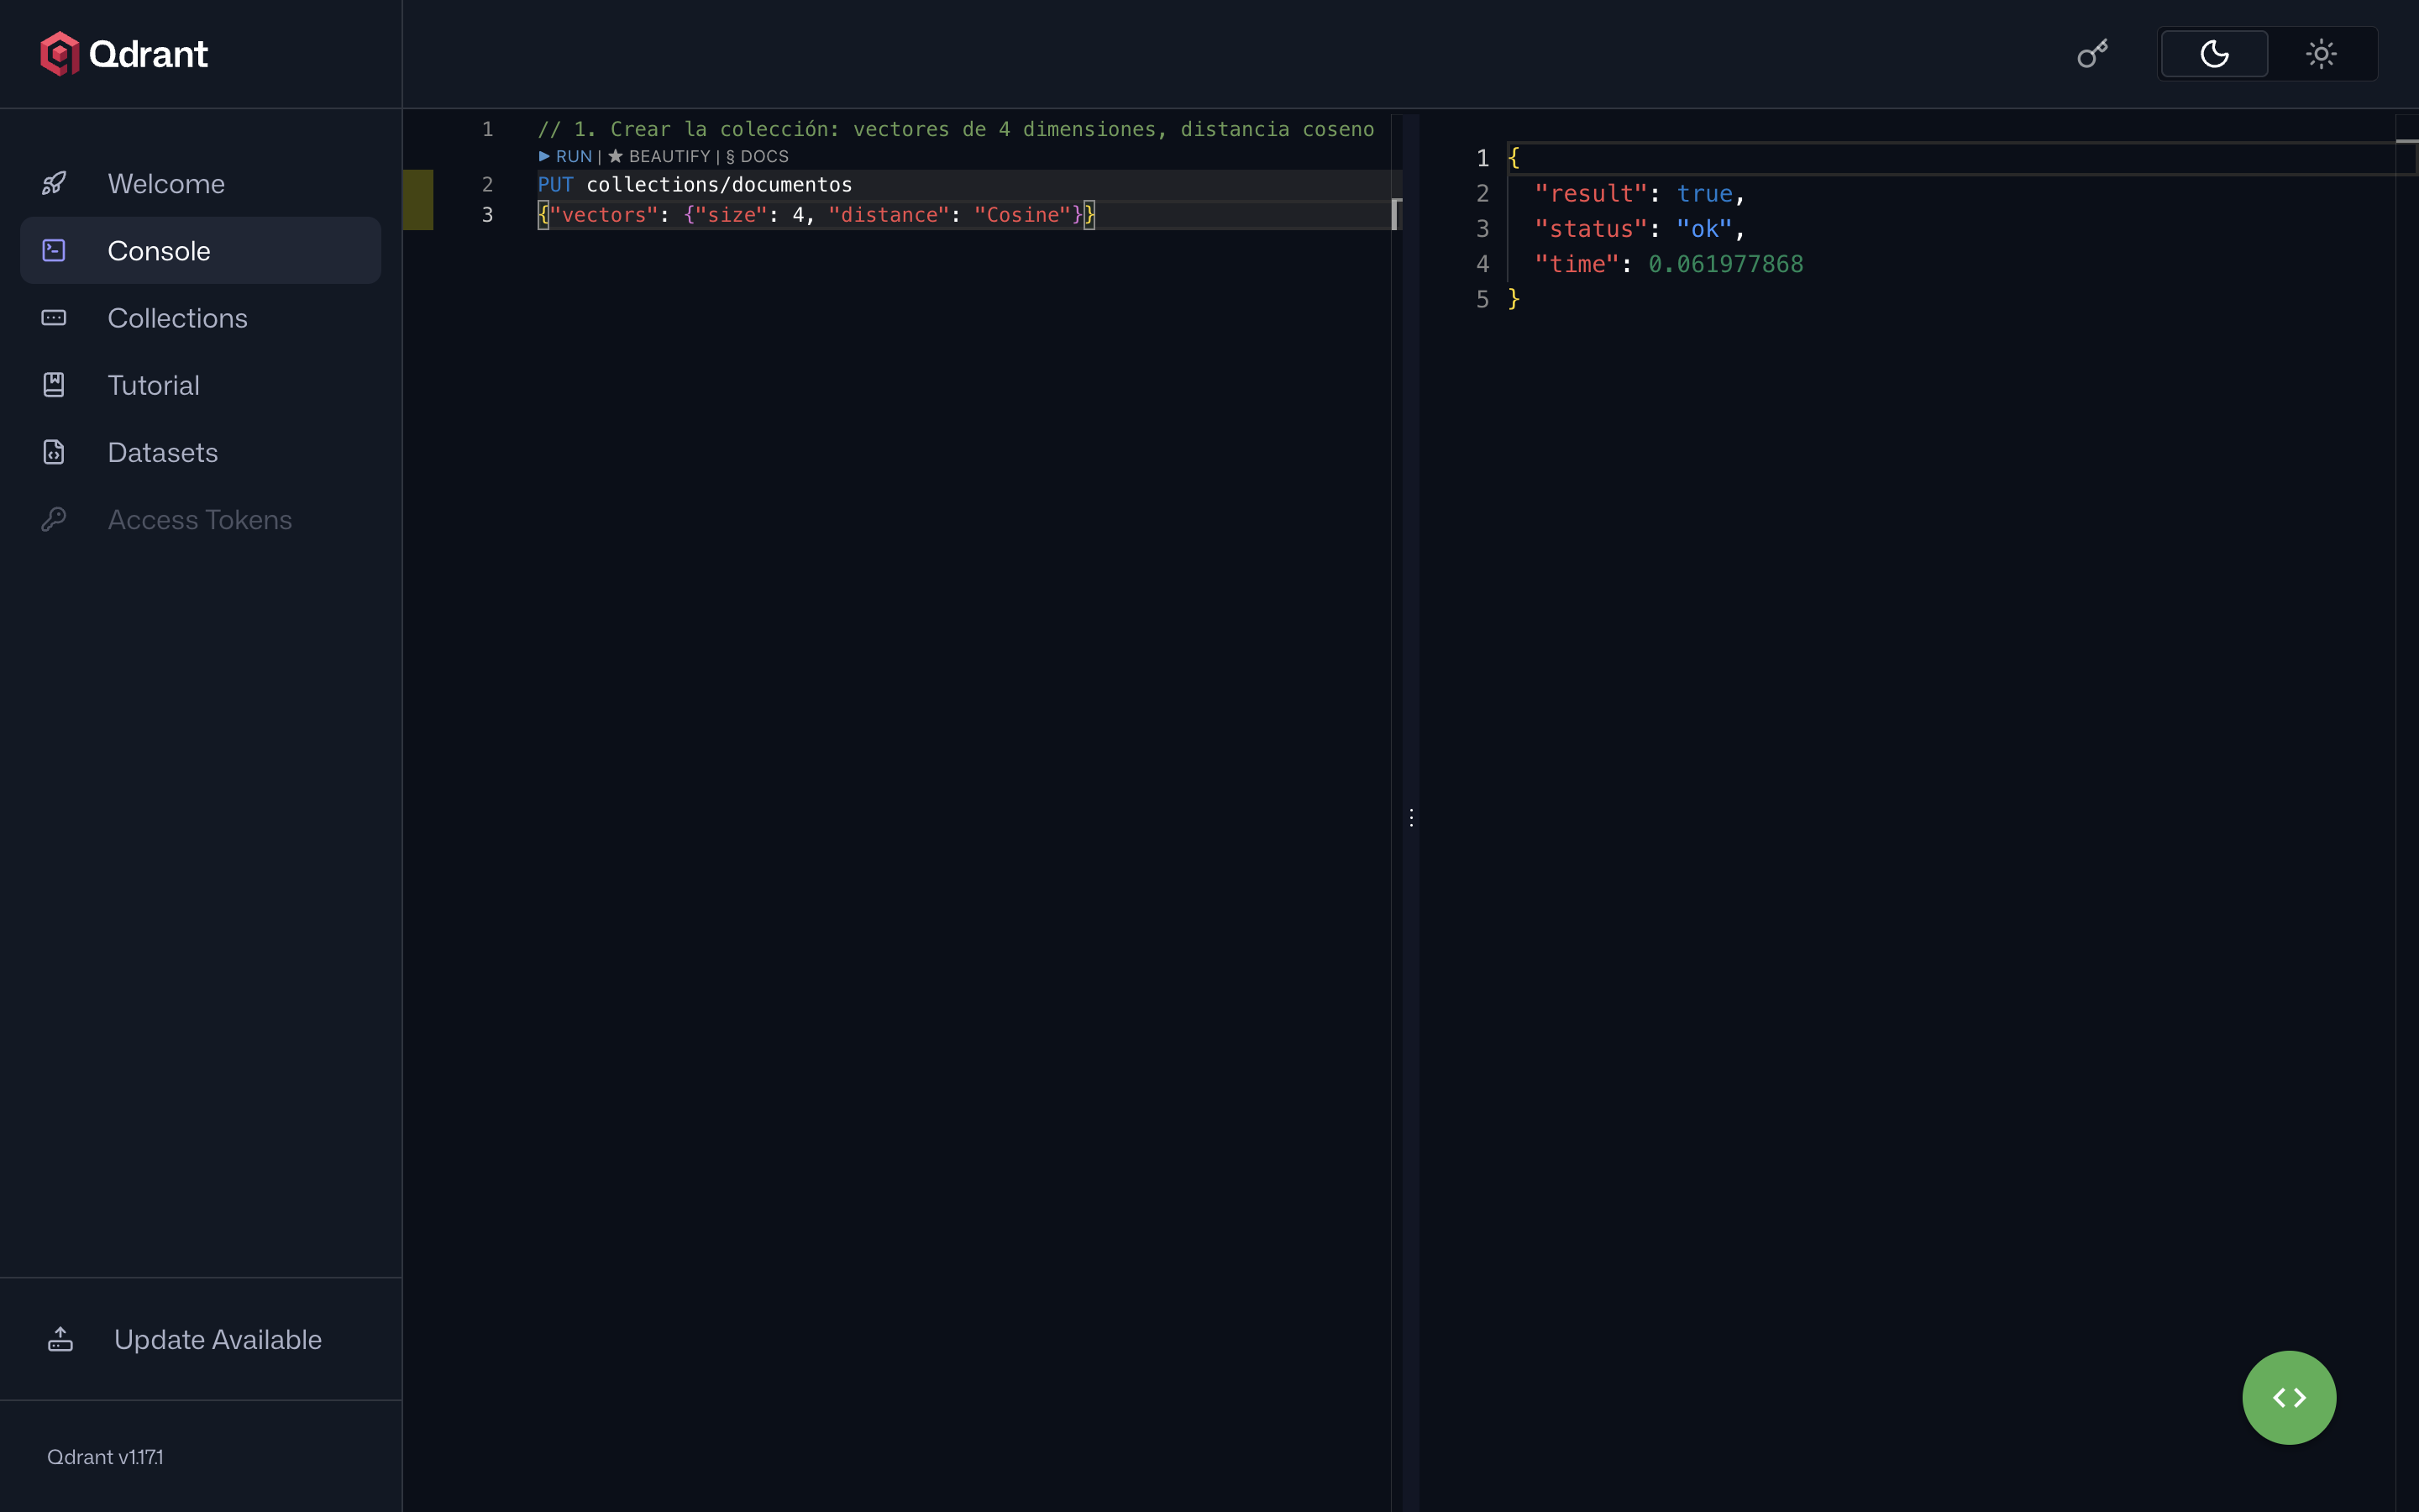Click the time value 0.061977868
The image size is (2419, 1512).
tap(1725, 264)
